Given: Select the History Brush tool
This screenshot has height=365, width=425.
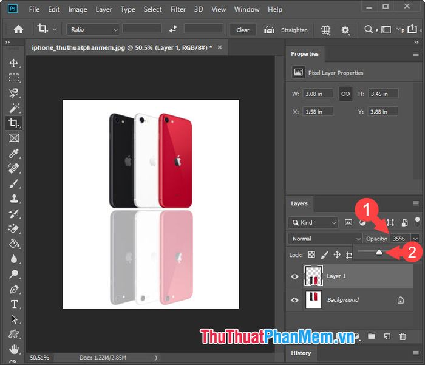Looking at the screenshot, I should [x=13, y=214].
